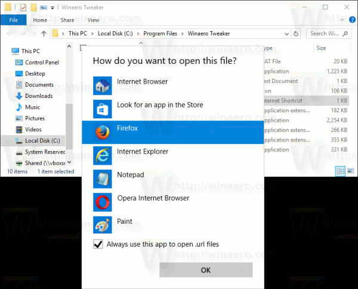Click navigation pane scroll up arrow

coord(69,47)
